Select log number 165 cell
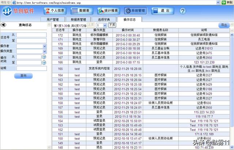 [60, 69]
